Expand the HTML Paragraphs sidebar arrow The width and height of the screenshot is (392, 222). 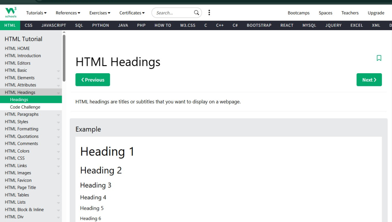59,115
